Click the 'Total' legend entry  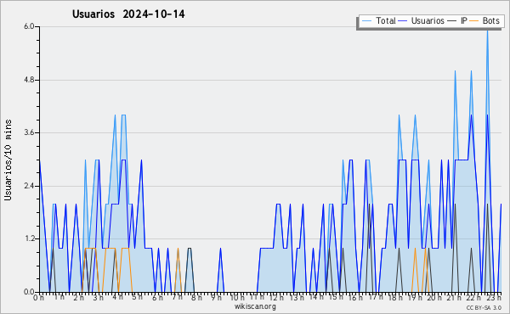point(385,20)
